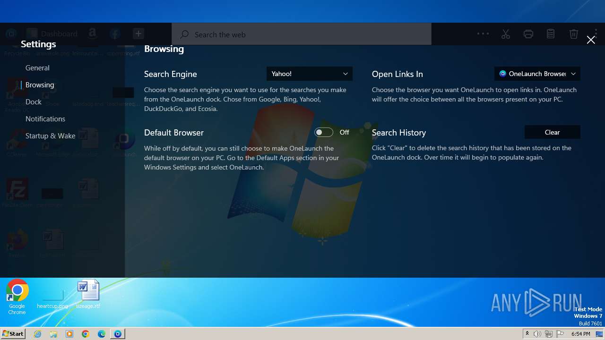Viewport: 605px width, 340px height.
Task: Select sizeage.rtf document on desktop
Action: 88,294
